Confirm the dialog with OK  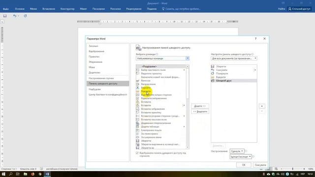244,165
